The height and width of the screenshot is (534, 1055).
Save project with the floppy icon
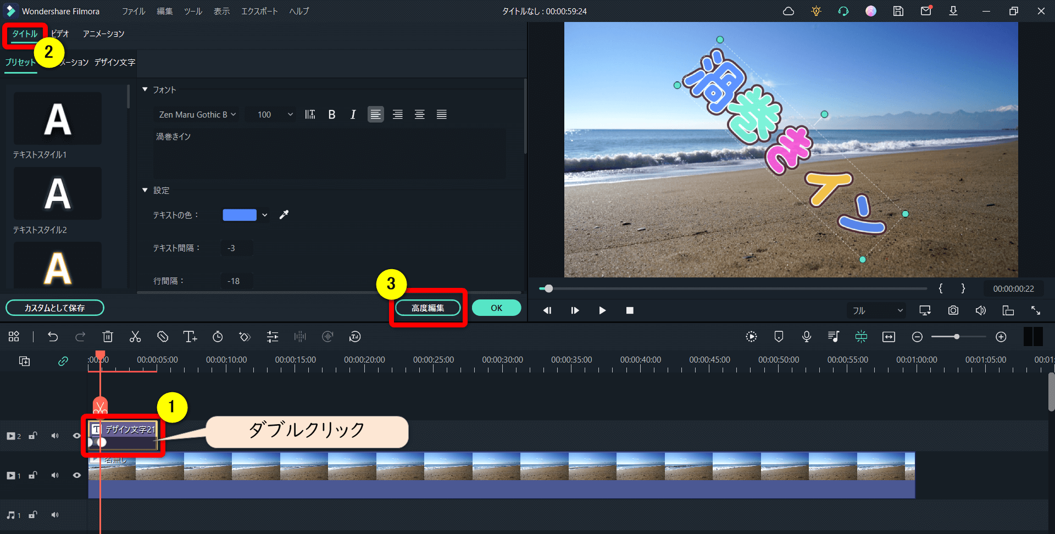(x=898, y=11)
